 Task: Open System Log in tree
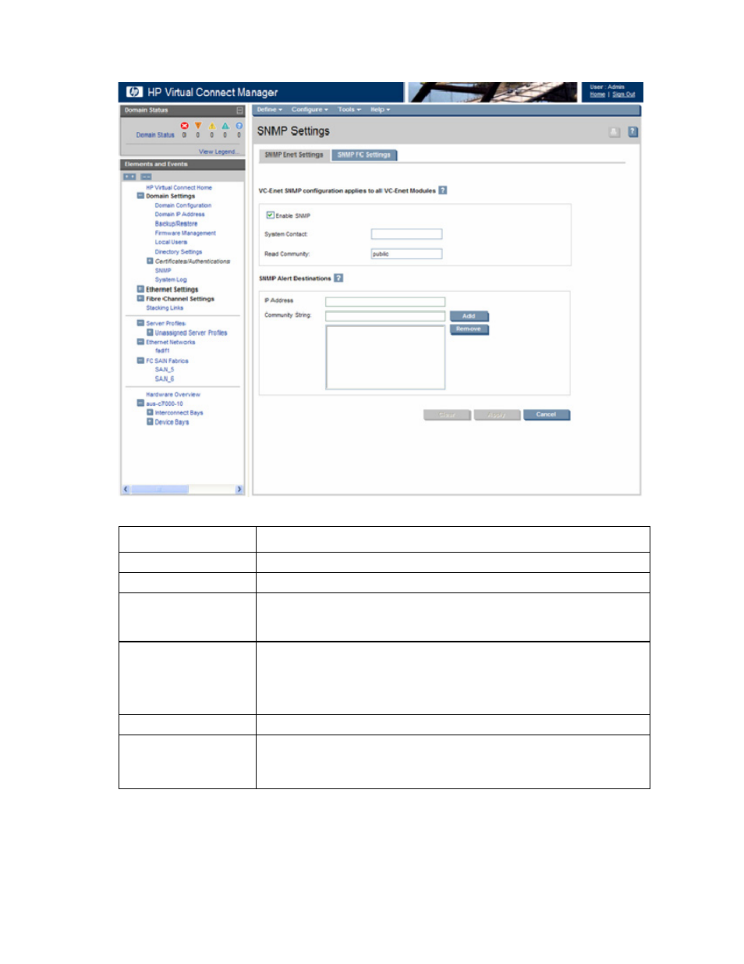pyautogui.click(x=171, y=279)
